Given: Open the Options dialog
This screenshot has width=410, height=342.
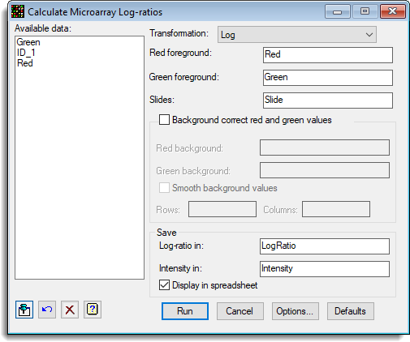Looking at the screenshot, I should pyautogui.click(x=296, y=311).
